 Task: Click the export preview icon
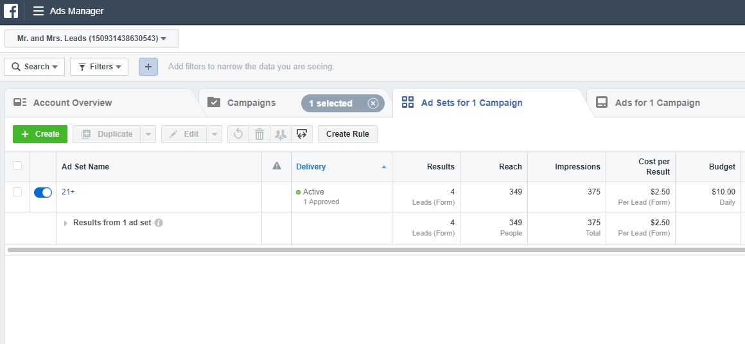(x=302, y=134)
